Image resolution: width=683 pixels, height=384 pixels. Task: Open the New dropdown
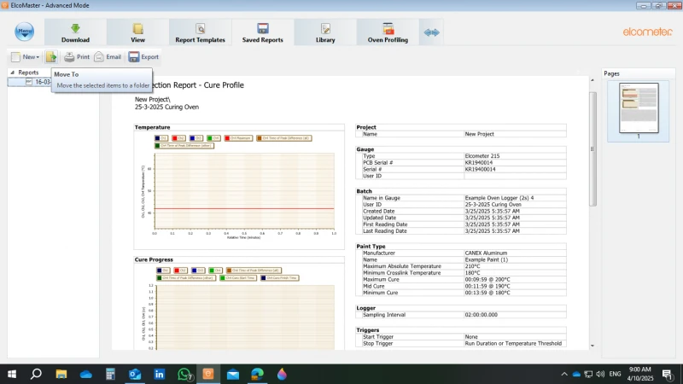pyautogui.click(x=26, y=56)
